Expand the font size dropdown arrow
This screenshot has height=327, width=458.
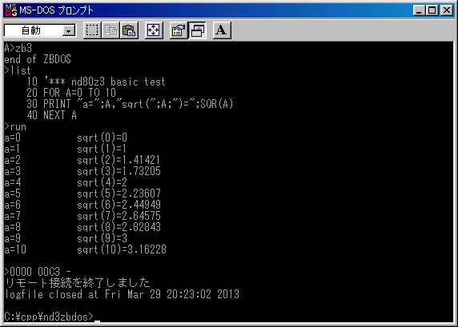coord(69,30)
